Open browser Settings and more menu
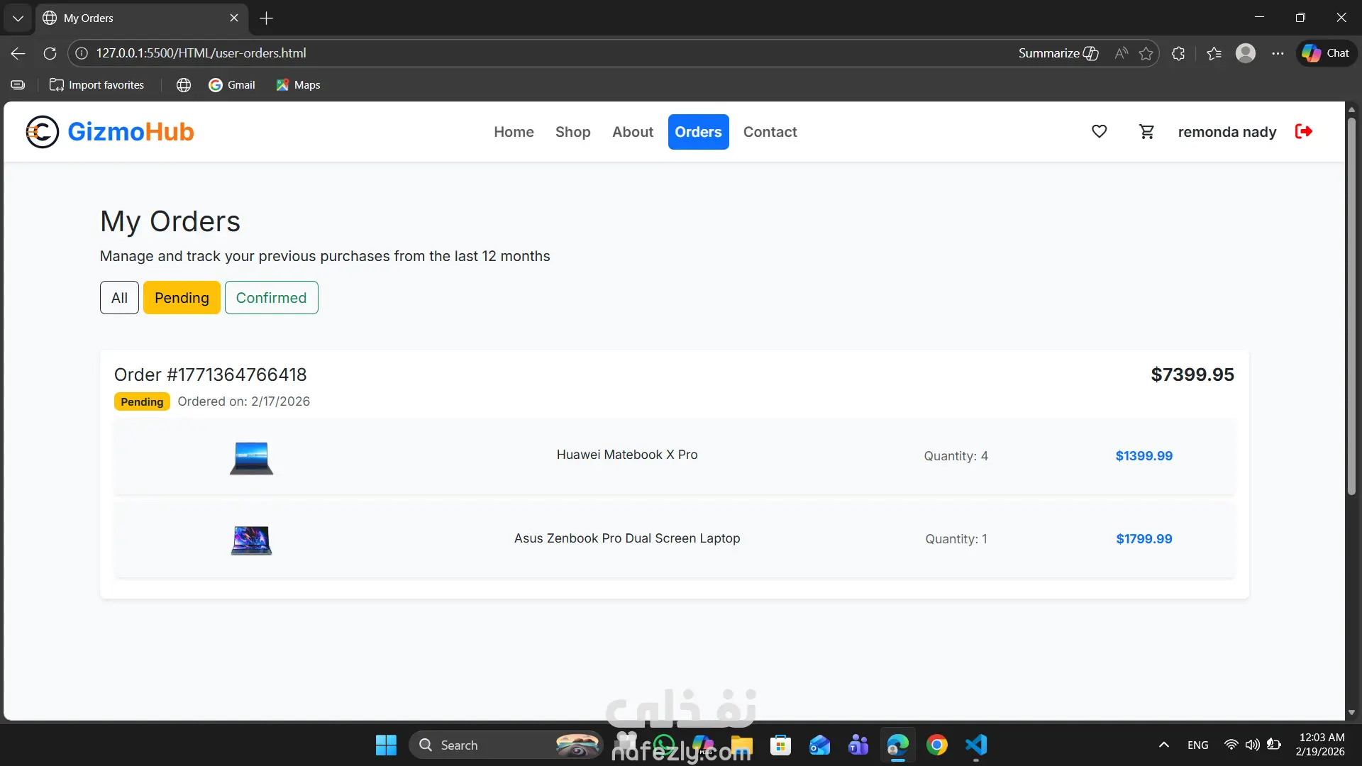The height and width of the screenshot is (766, 1362). (x=1278, y=53)
